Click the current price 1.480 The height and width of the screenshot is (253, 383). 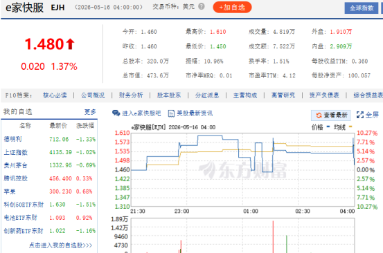(44, 44)
